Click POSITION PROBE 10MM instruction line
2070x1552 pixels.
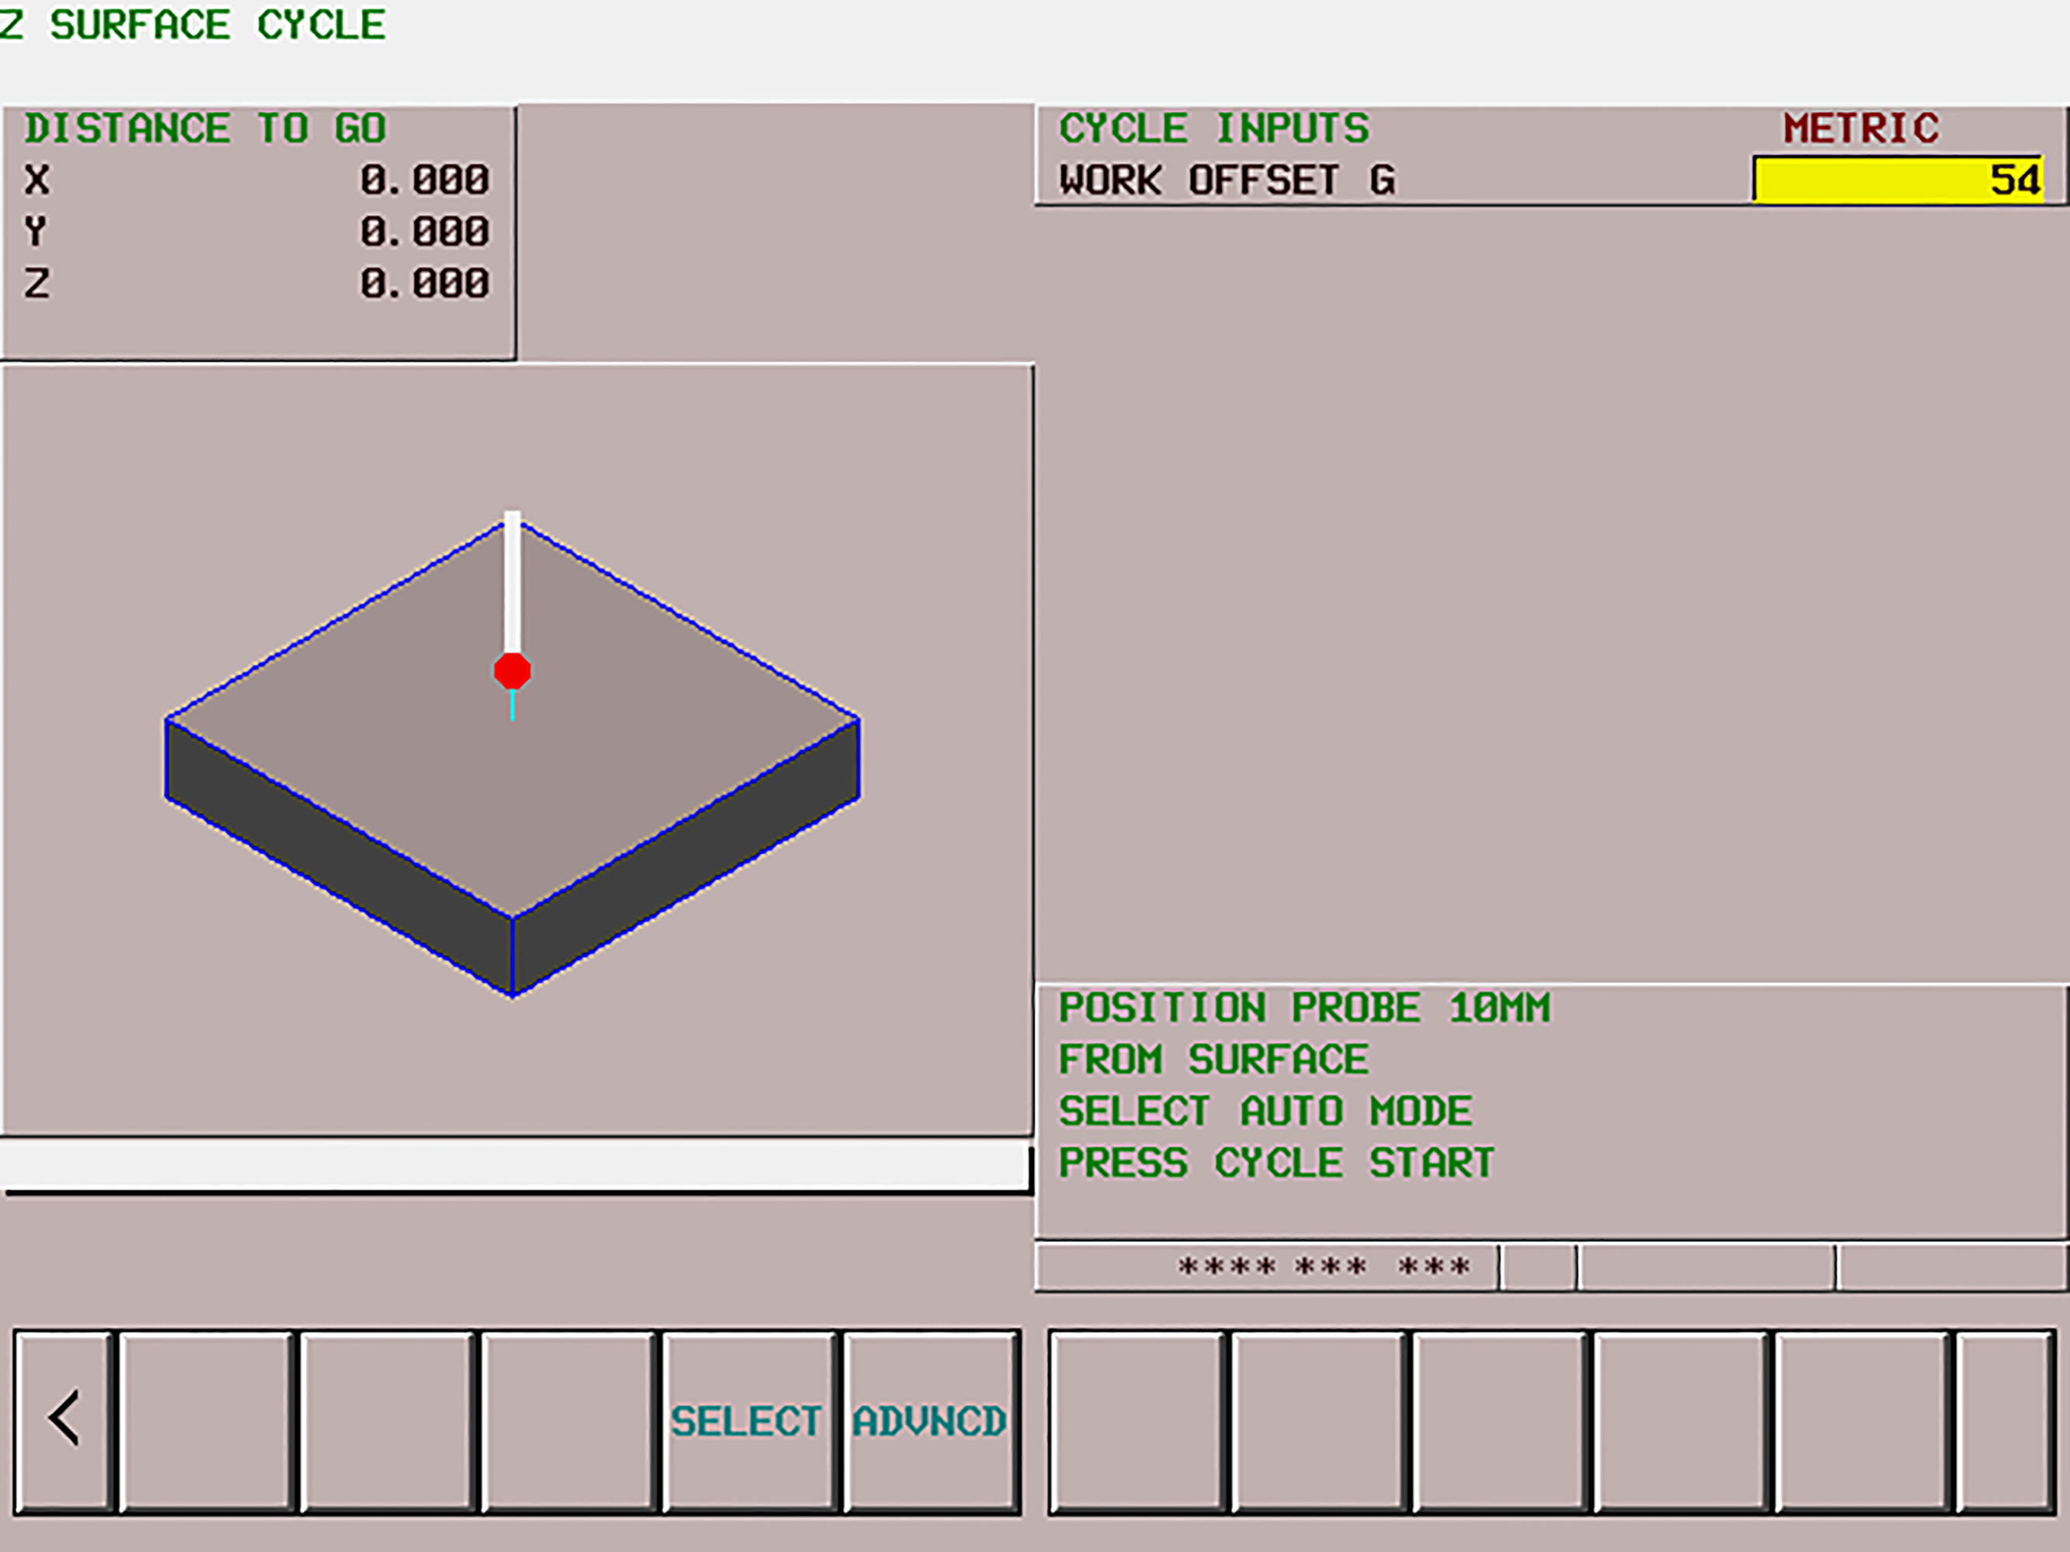click(x=1305, y=1007)
